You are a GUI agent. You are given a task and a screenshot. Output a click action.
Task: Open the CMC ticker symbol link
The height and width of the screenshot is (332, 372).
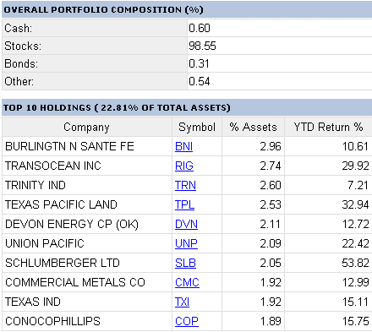pyautogui.click(x=187, y=282)
